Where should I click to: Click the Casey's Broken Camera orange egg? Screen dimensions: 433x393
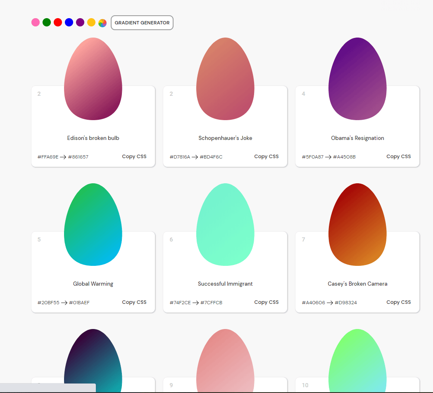357,225
